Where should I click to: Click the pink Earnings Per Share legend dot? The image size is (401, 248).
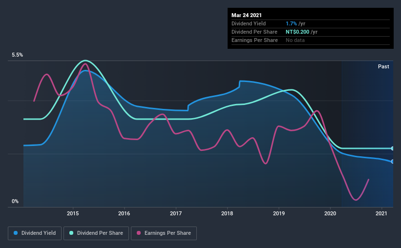coord(139,233)
